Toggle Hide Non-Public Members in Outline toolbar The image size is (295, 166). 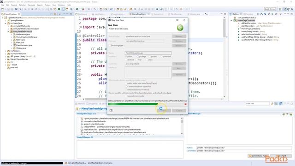coord(272,14)
